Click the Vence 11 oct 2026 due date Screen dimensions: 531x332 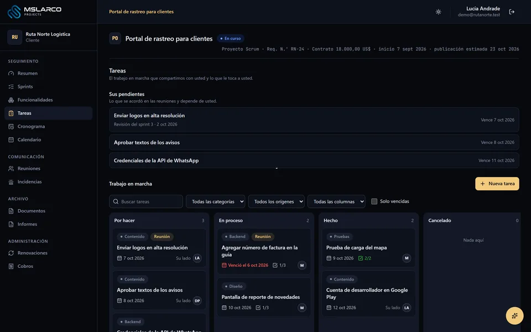(496, 160)
